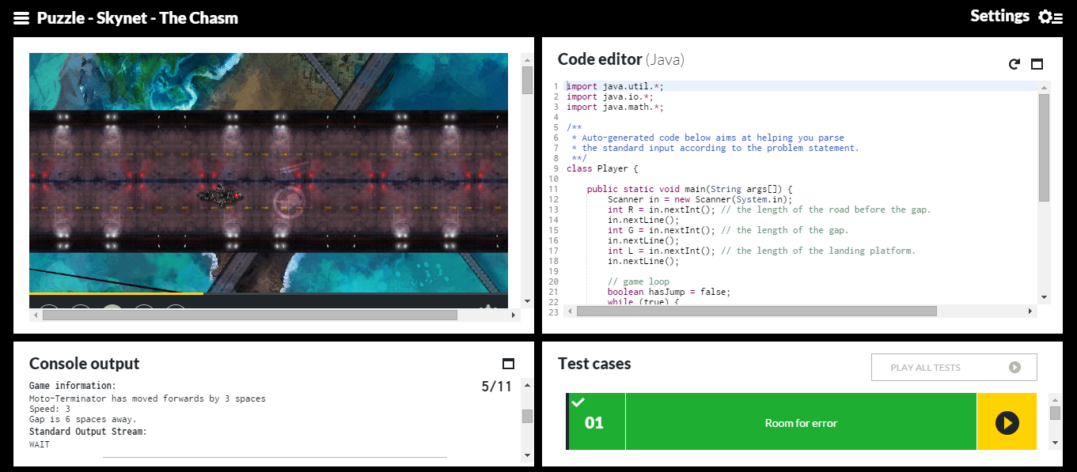Screen dimensions: 1077x472
Task: Click the 'Game information:' console heading
Action: [73, 386]
